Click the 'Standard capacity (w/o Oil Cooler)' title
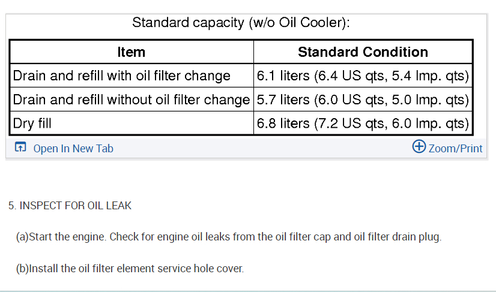Image resolution: width=496 pixels, height=292 pixels. click(x=241, y=23)
